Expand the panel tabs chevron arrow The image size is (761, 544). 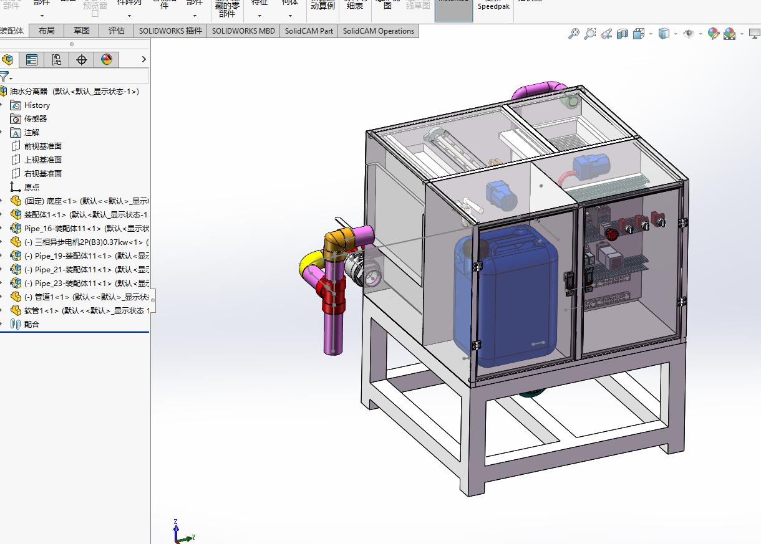tap(143, 59)
